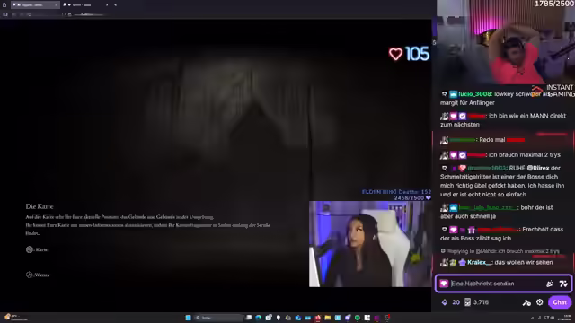Click chat text 'bohr der ist aber auch schnell'
Viewport: 575px width, 323px height.
[x=497, y=212]
